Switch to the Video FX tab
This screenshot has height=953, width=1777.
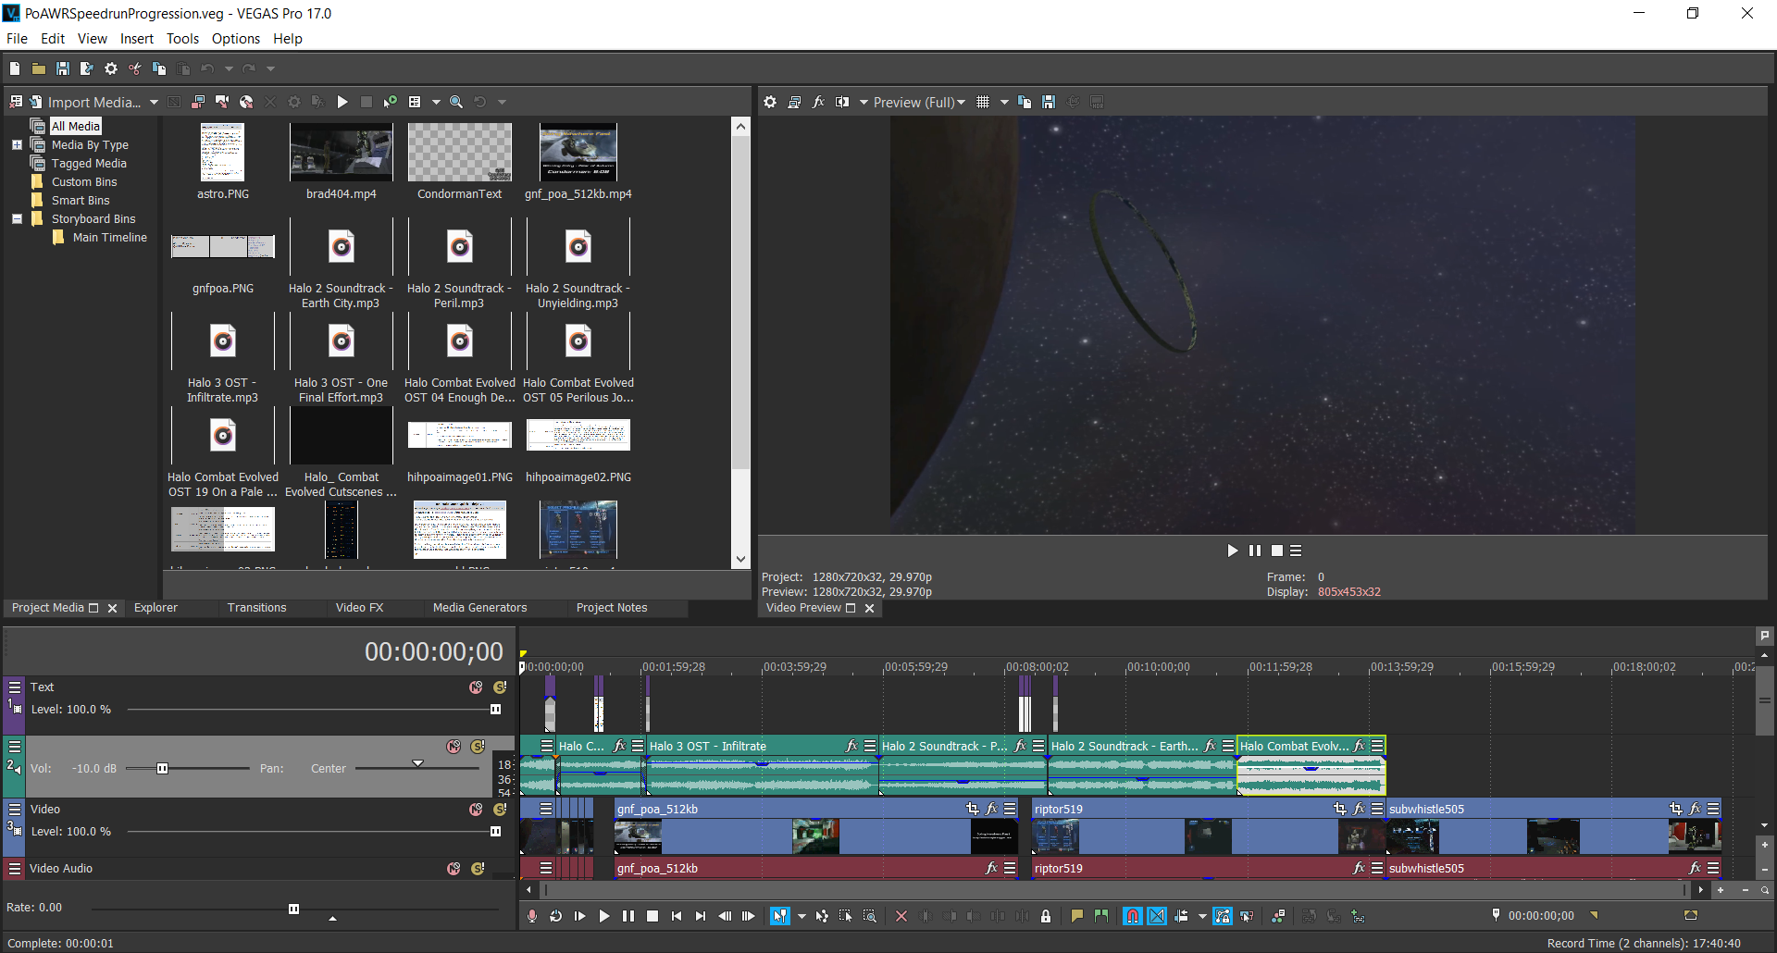coord(359,608)
